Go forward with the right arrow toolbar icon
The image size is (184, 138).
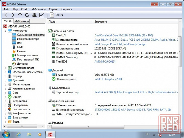point(13,15)
